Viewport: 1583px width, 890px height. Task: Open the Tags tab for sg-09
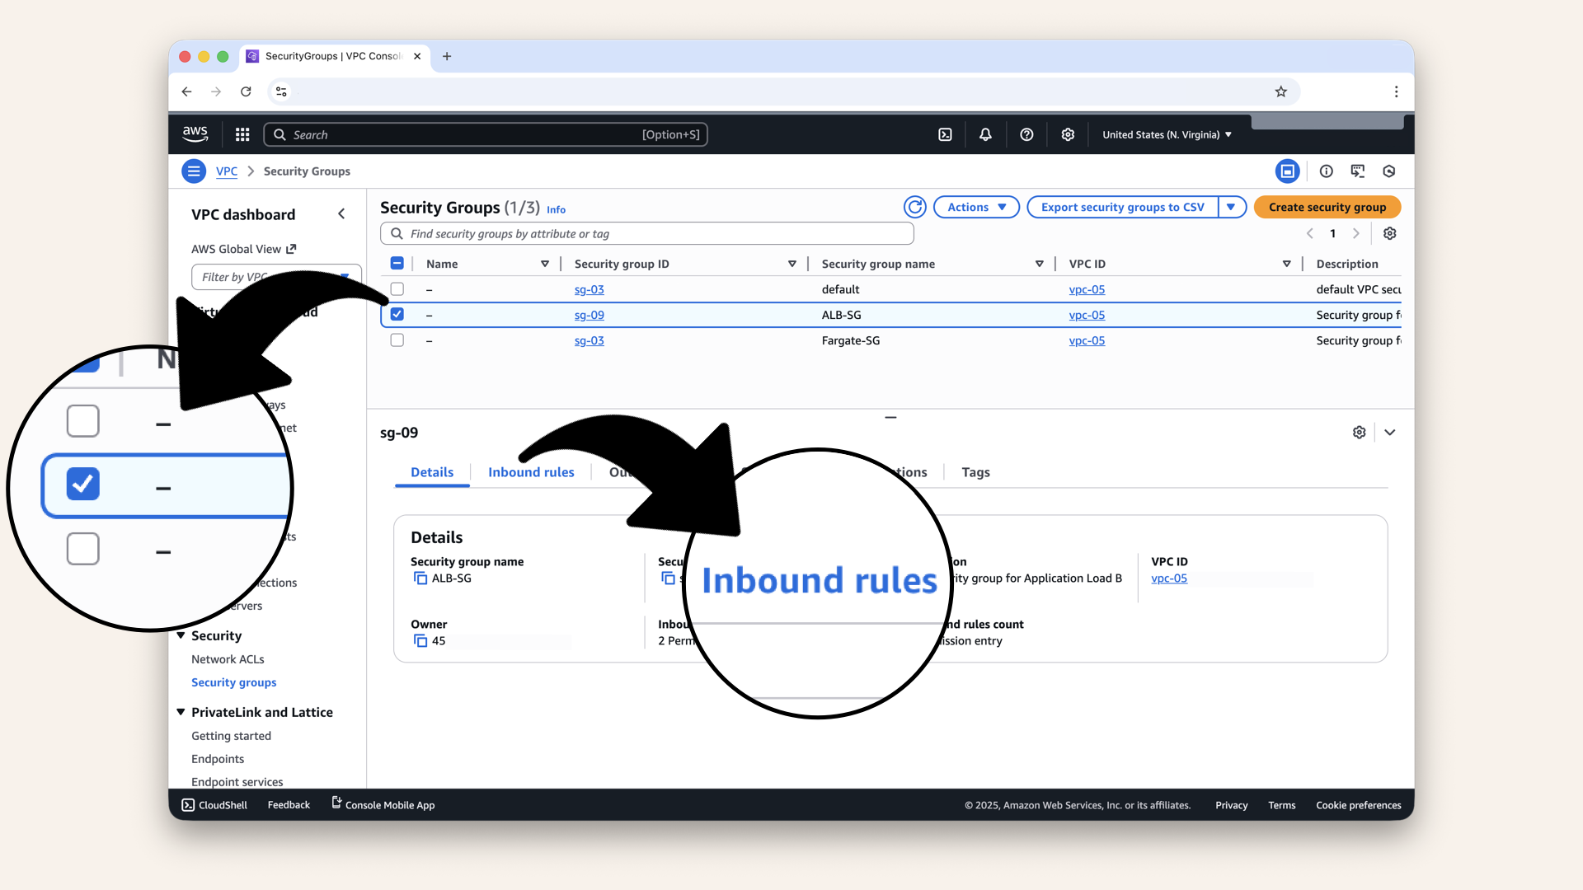pyautogui.click(x=975, y=472)
